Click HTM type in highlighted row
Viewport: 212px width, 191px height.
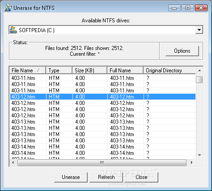[x=54, y=97]
